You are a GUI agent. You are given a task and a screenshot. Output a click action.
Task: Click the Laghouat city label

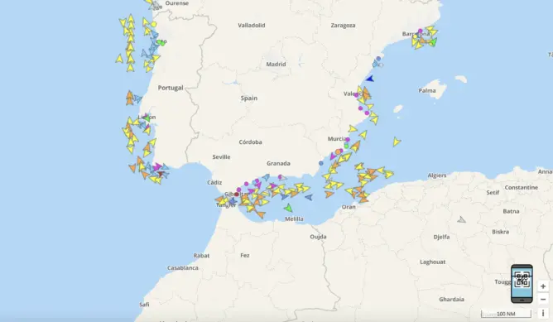point(433,262)
